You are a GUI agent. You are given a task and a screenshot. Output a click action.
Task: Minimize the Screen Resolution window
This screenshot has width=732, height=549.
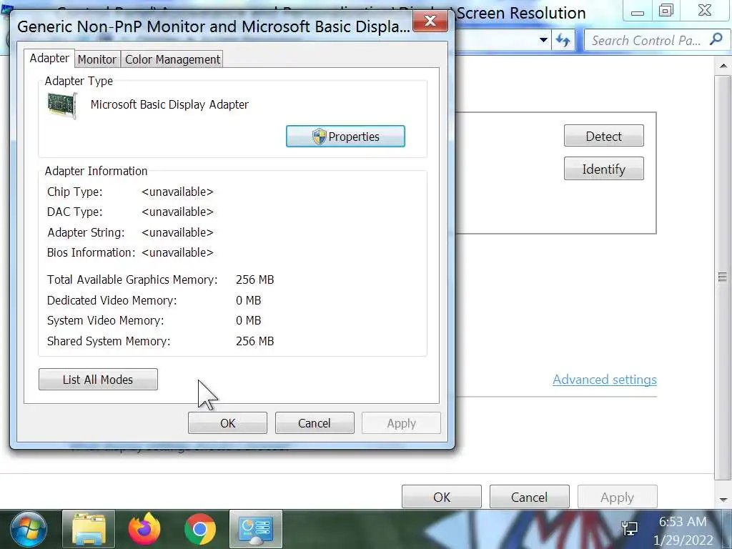tap(637, 11)
